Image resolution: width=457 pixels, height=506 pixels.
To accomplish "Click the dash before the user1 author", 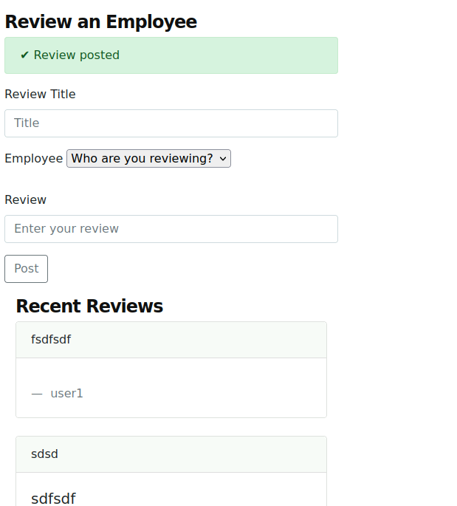I will (37, 394).
